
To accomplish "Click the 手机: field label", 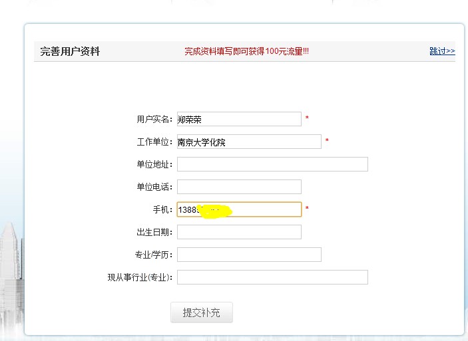I will [x=163, y=209].
